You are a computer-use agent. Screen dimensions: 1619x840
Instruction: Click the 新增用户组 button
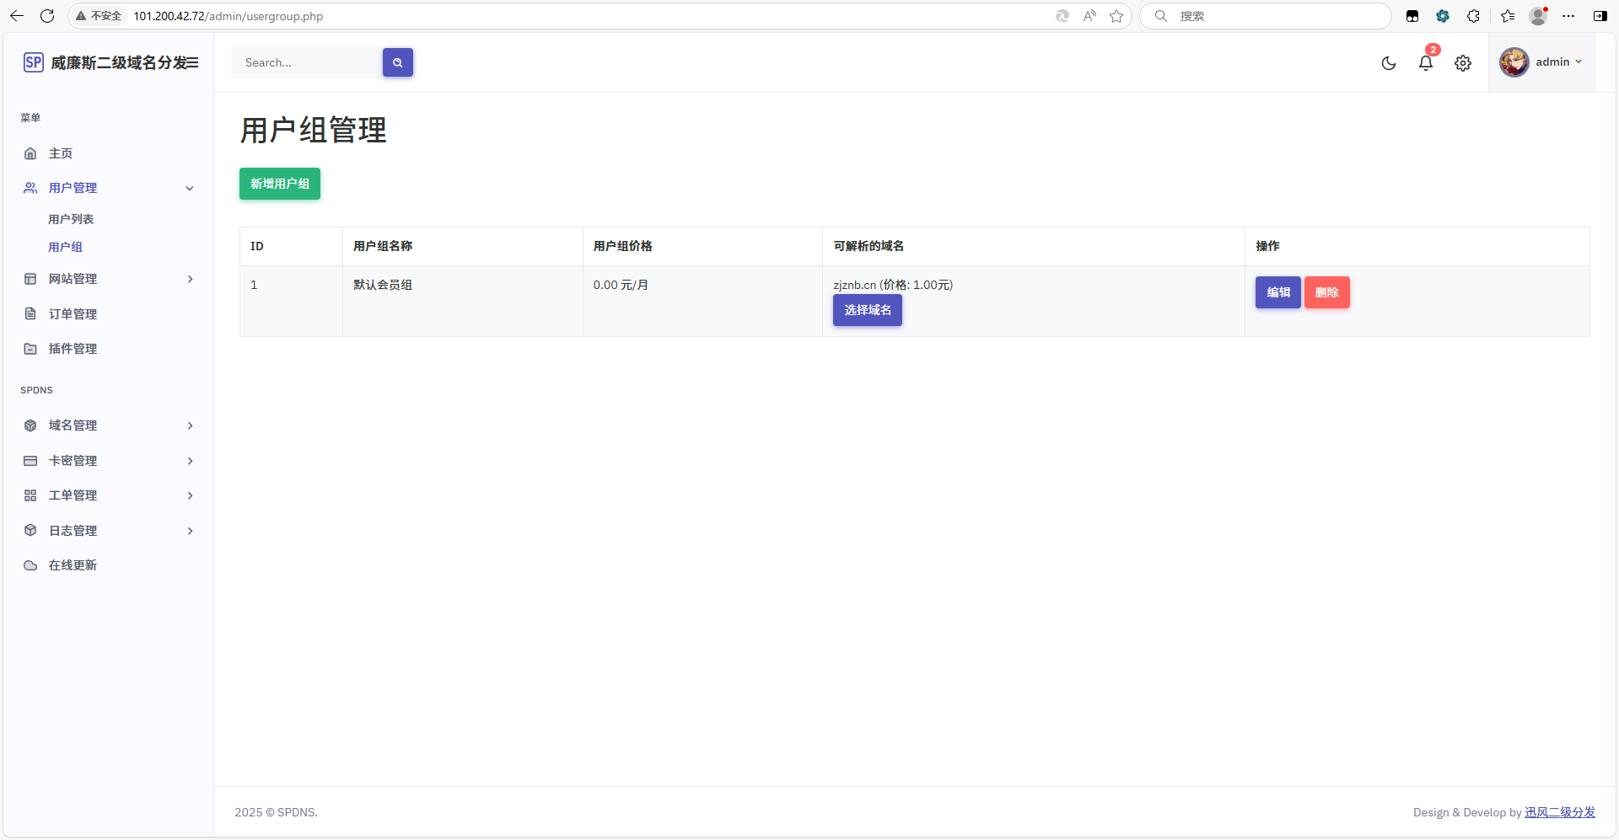(x=279, y=184)
